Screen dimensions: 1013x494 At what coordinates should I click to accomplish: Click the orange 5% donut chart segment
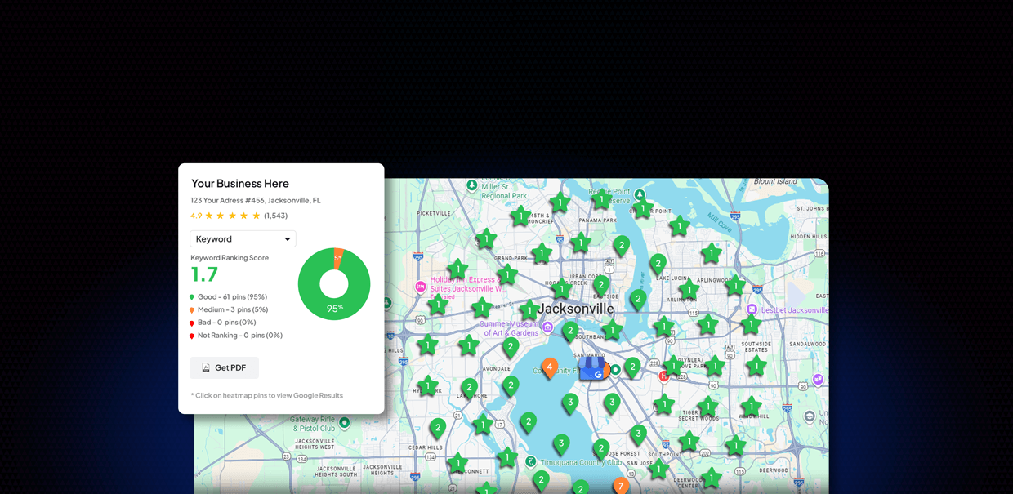tap(337, 257)
